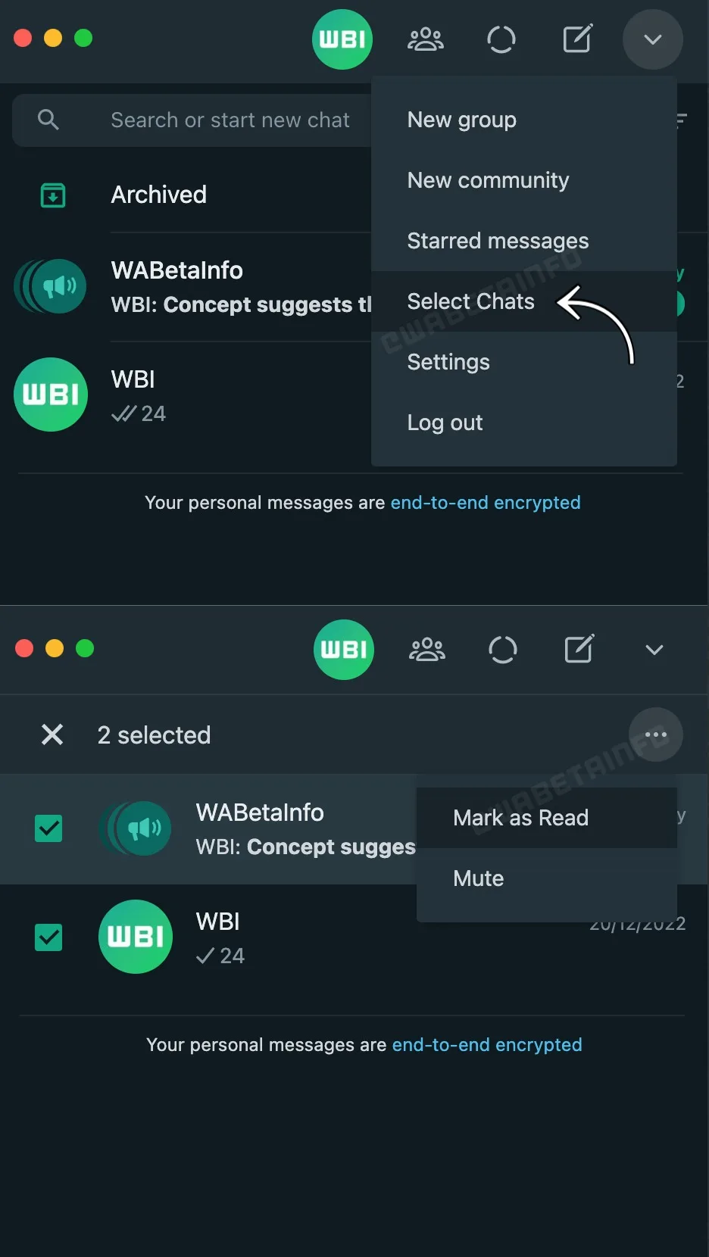Viewport: 709px width, 1257px height.
Task: Open Communities icon in bottom window
Action: 427,650
